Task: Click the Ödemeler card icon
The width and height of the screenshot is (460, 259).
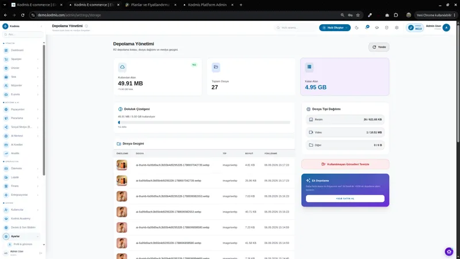Action: [6, 168]
